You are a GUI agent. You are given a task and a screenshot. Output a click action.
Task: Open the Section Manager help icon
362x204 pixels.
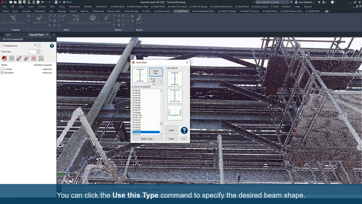52,46
